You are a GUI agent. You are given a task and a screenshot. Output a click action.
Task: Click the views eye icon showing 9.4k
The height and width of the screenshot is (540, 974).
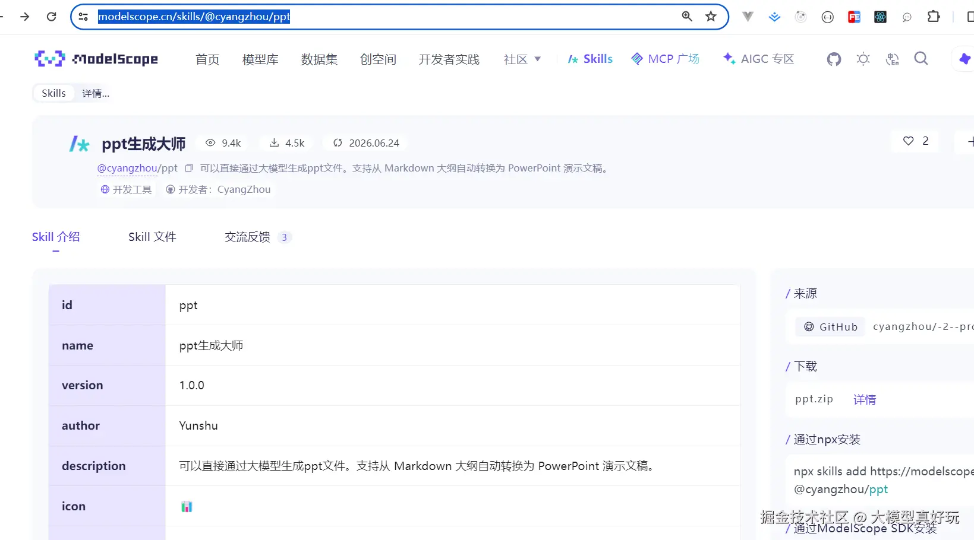tap(210, 143)
